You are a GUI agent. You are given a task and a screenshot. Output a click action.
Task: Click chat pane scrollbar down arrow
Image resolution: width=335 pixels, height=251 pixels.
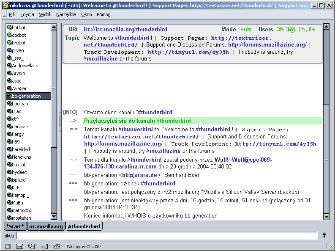326,217
